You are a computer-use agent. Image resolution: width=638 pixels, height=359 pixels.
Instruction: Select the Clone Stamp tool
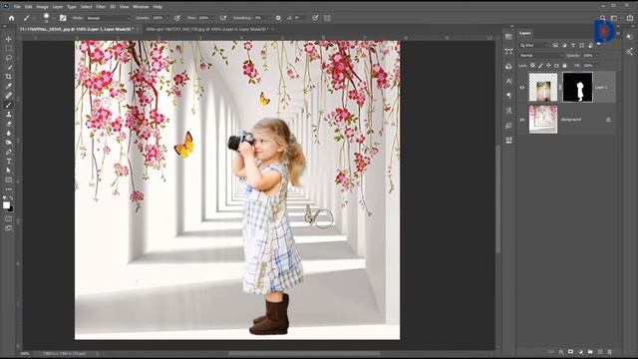pos(9,115)
